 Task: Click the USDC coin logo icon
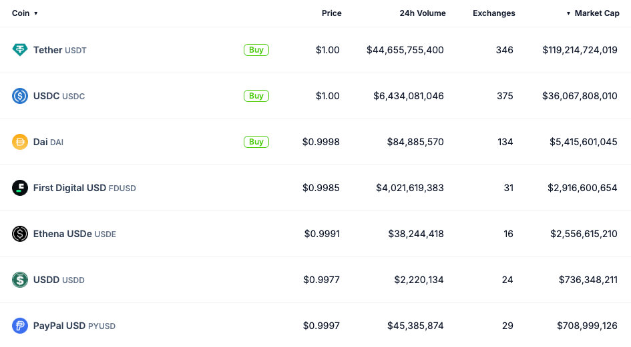click(20, 96)
